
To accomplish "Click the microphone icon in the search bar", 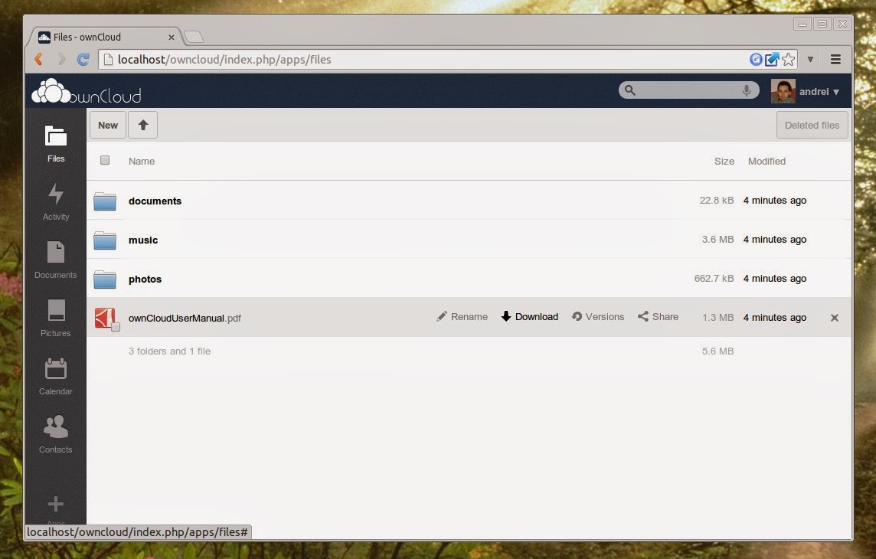I will 746,90.
